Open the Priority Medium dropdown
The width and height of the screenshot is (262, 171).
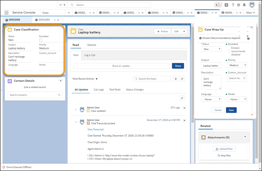point(237,65)
